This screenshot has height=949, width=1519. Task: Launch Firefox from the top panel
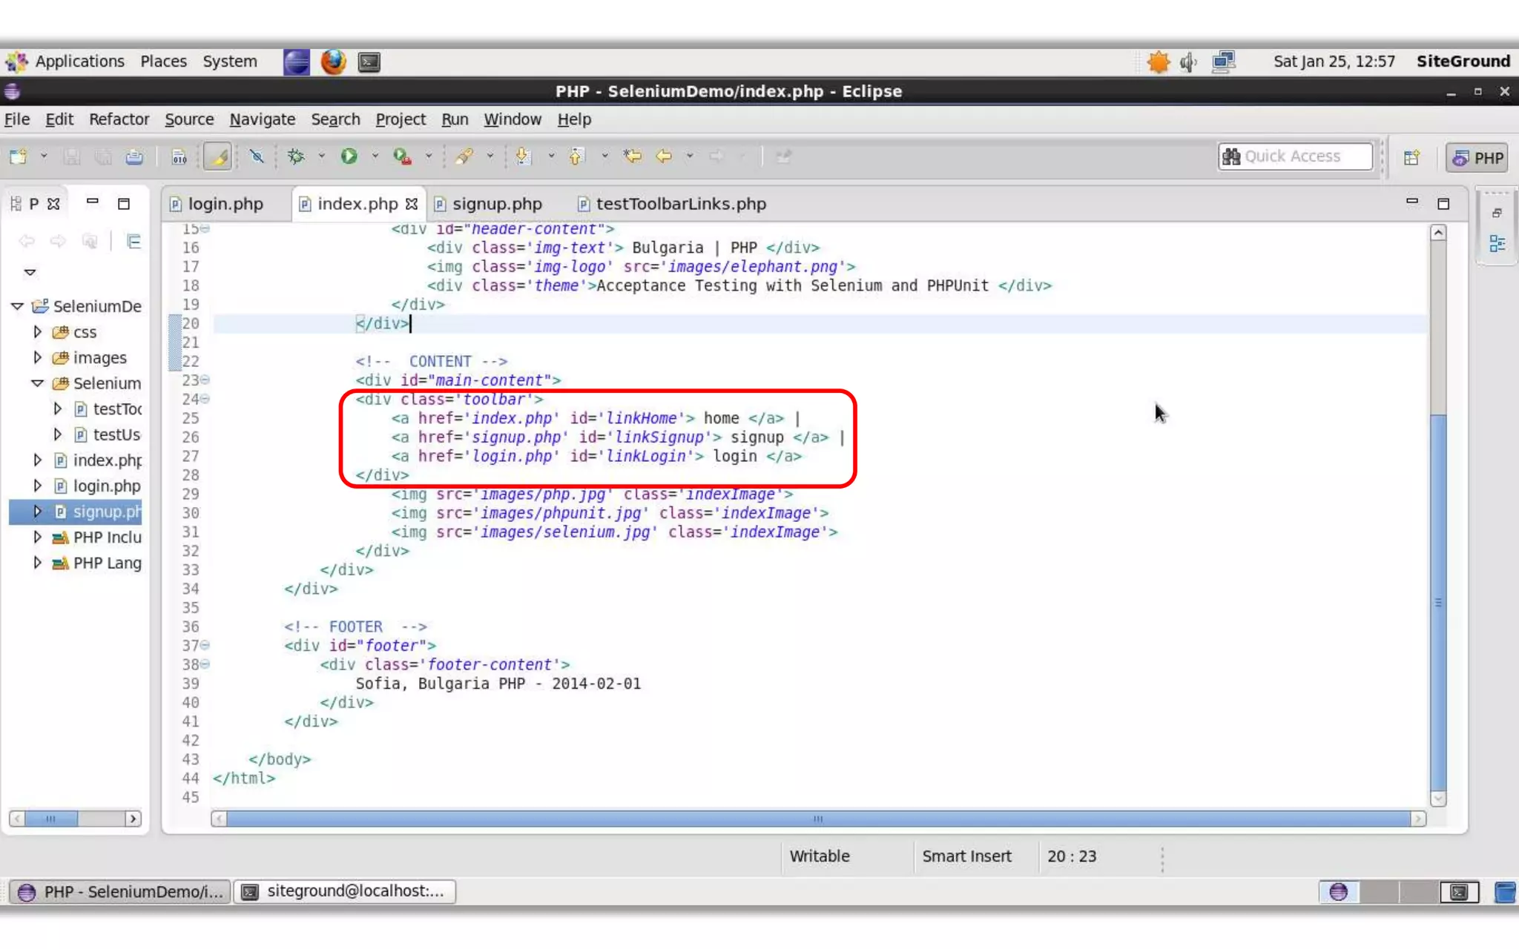333,62
